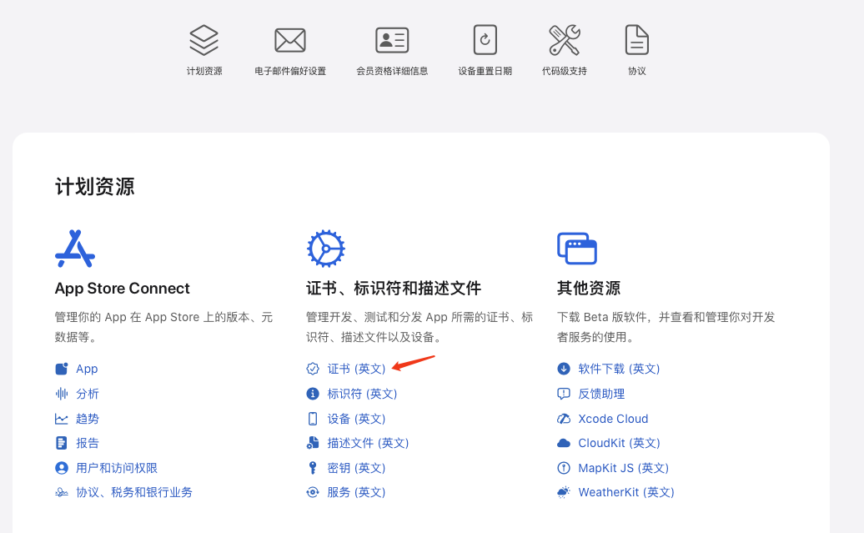864x533 pixels.
Task: Click the 反馈助理 speech bubble icon
Action: pos(564,394)
